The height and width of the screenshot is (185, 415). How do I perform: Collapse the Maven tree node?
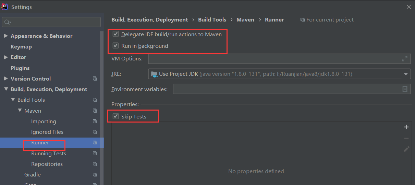point(20,111)
